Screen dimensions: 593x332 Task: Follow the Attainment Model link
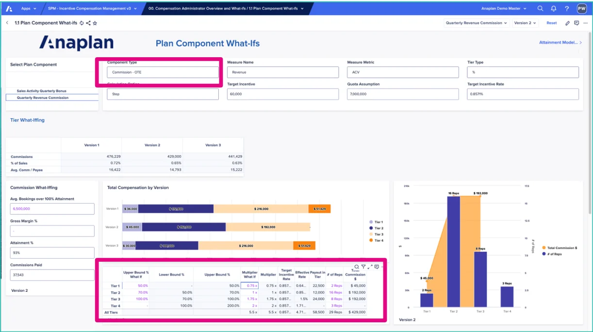tap(560, 43)
